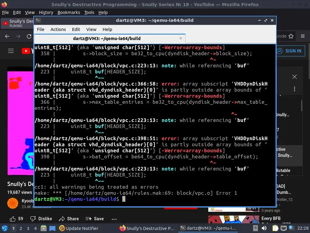Go back in Firefox
Image resolution: width=310 pixels, height=233 pixels.
7,36
